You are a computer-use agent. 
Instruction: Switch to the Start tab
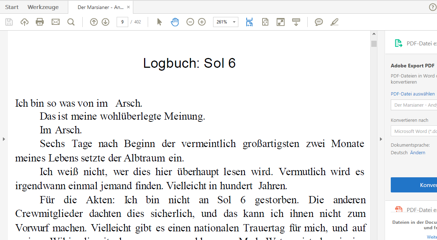12,7
